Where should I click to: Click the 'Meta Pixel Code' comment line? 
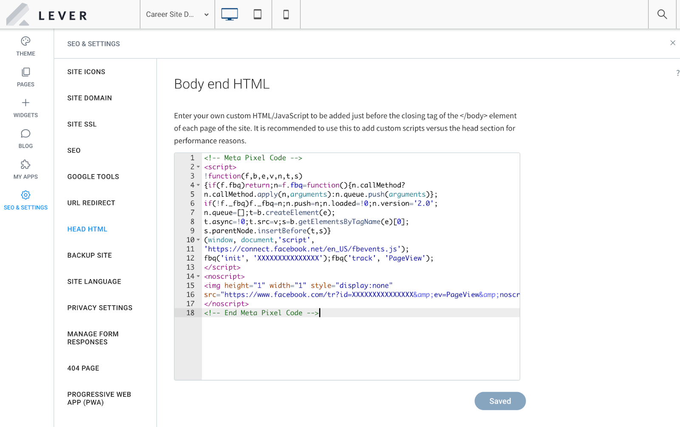(253, 158)
